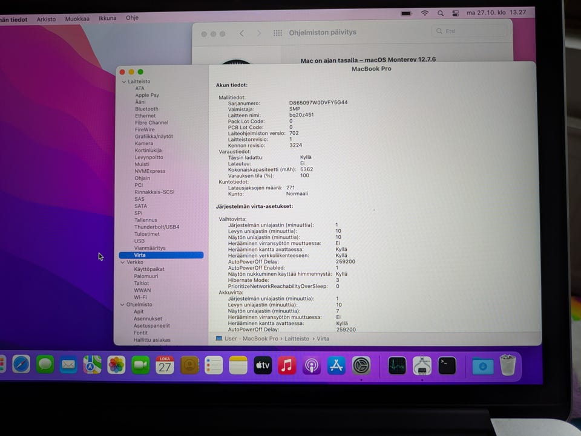The height and width of the screenshot is (436, 581).
Task: Launch Terminal from the Dock
Action: [x=447, y=366]
